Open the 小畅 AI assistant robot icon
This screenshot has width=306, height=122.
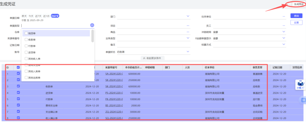[x=301, y=84]
